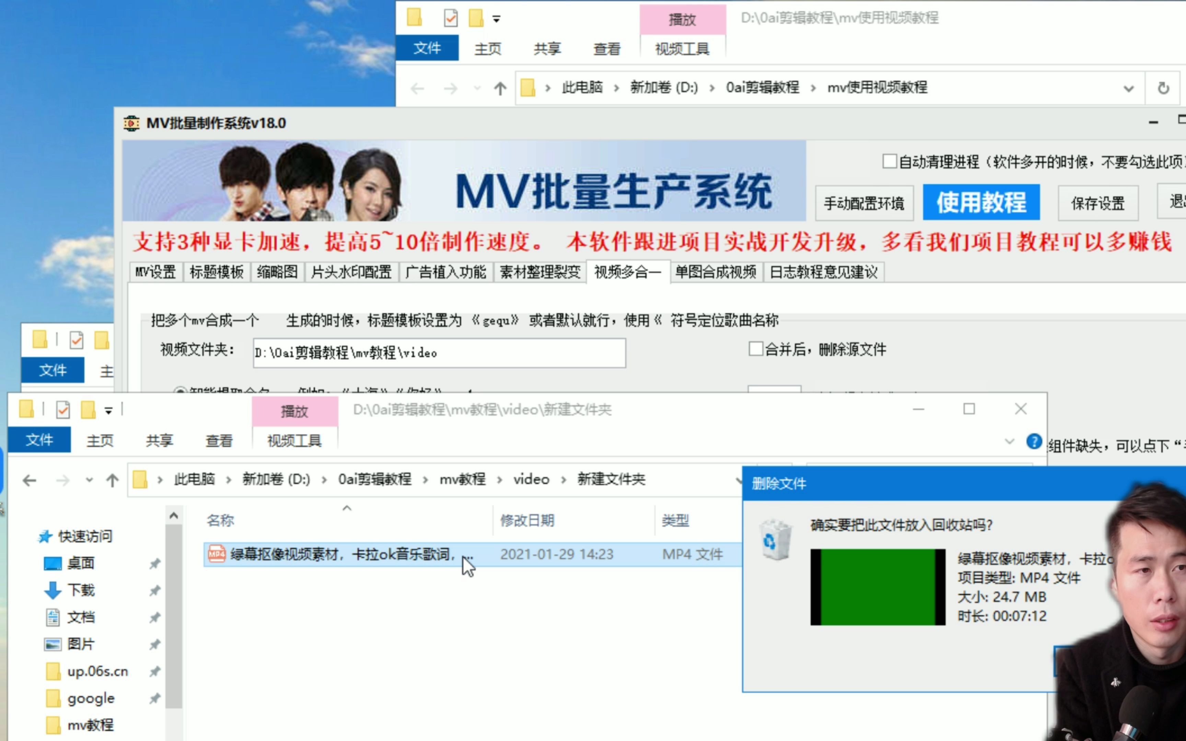Check 合并后，删除源文件 option

tap(756, 349)
